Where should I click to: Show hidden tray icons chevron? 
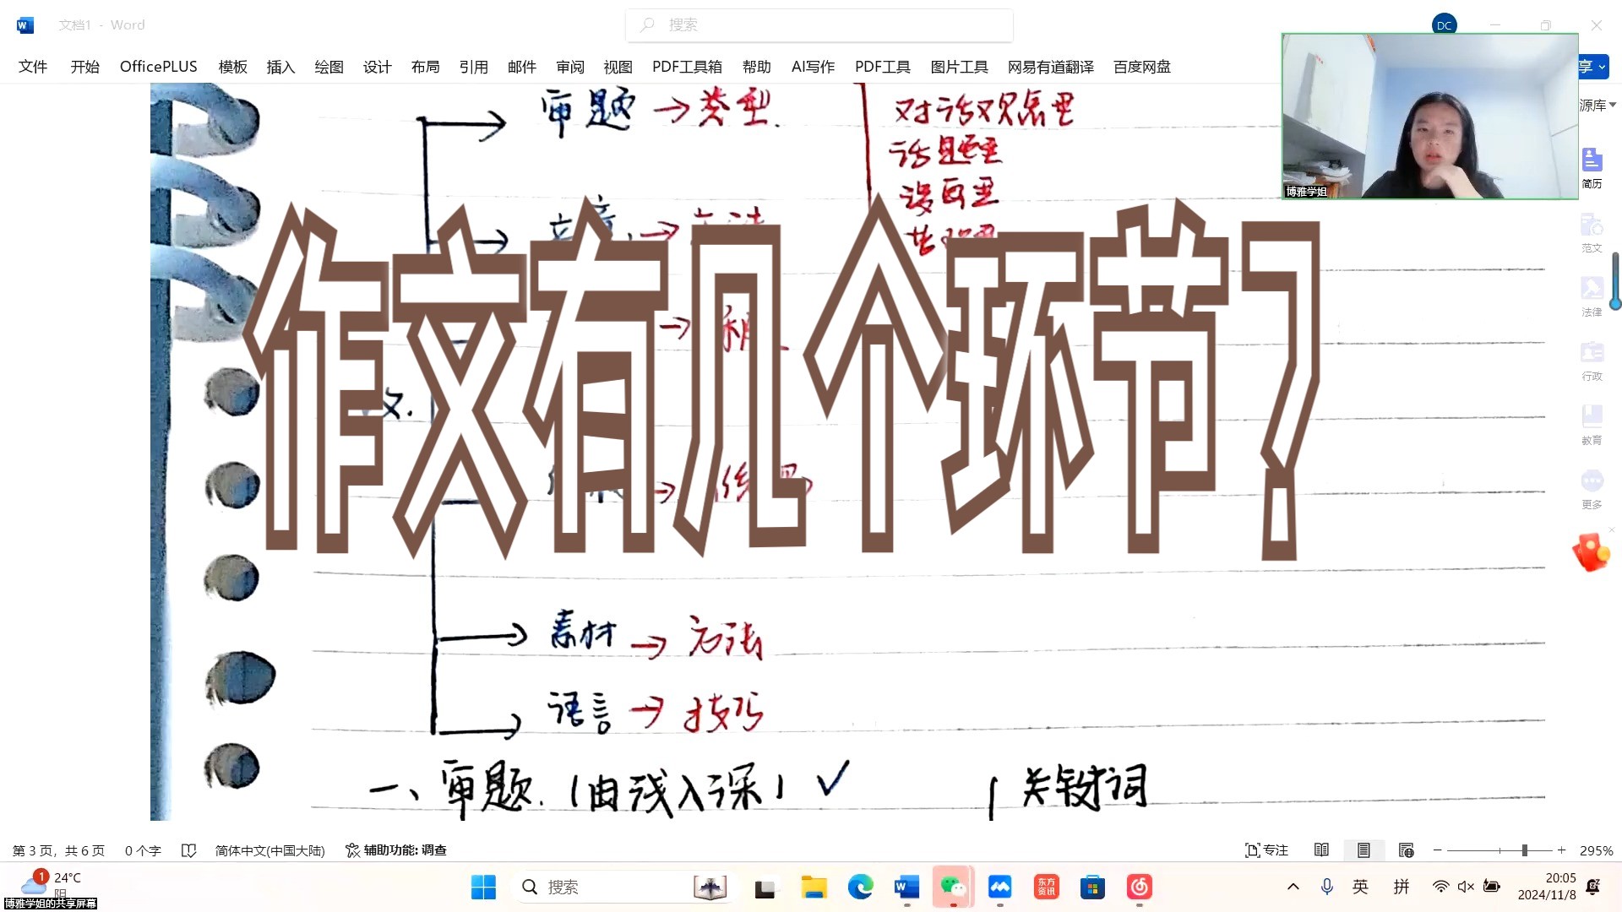[x=1293, y=887]
